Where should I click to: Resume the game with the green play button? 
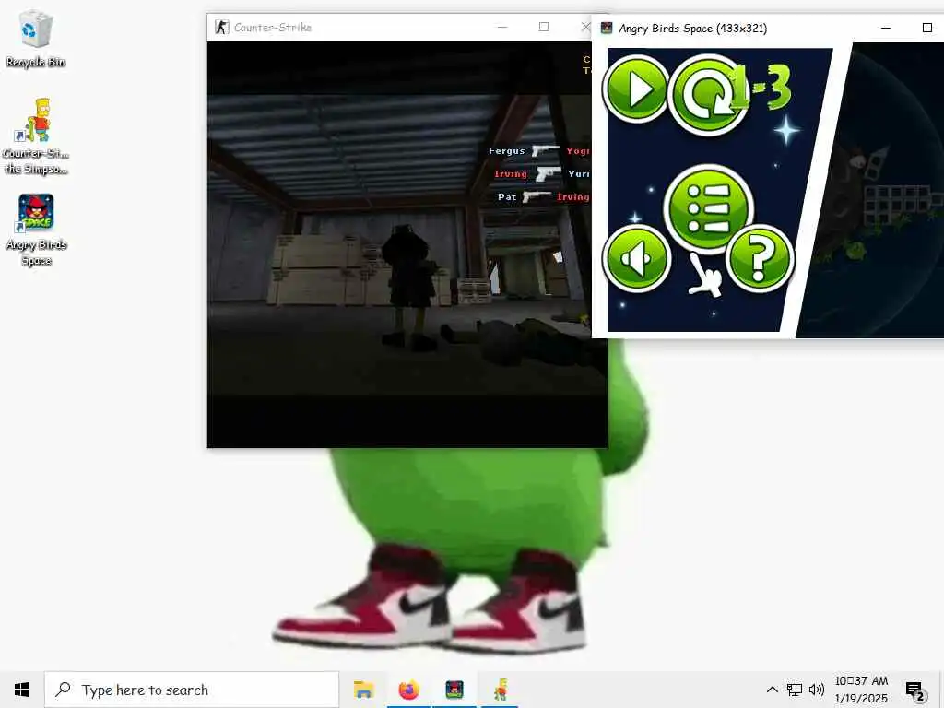[x=636, y=89]
